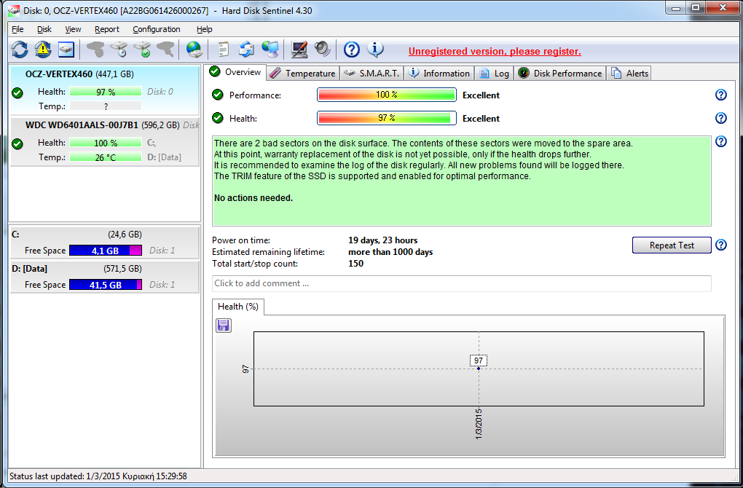Open the text report notepad icon

[223, 50]
